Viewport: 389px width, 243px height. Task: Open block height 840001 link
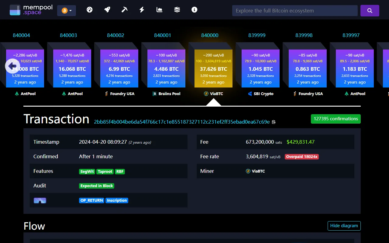point(163,35)
